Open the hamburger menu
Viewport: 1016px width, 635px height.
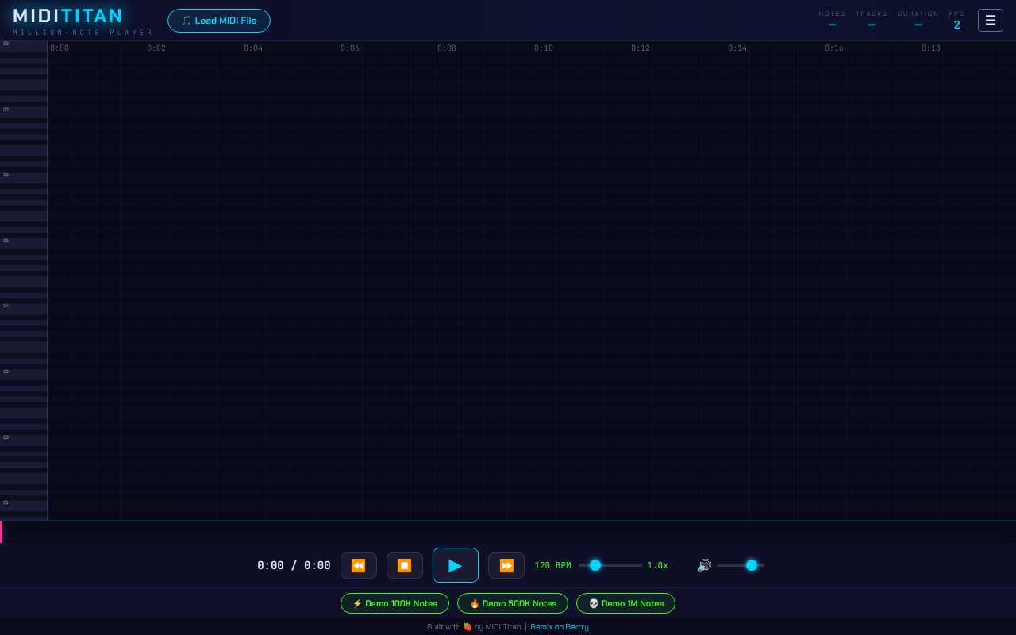tap(990, 20)
